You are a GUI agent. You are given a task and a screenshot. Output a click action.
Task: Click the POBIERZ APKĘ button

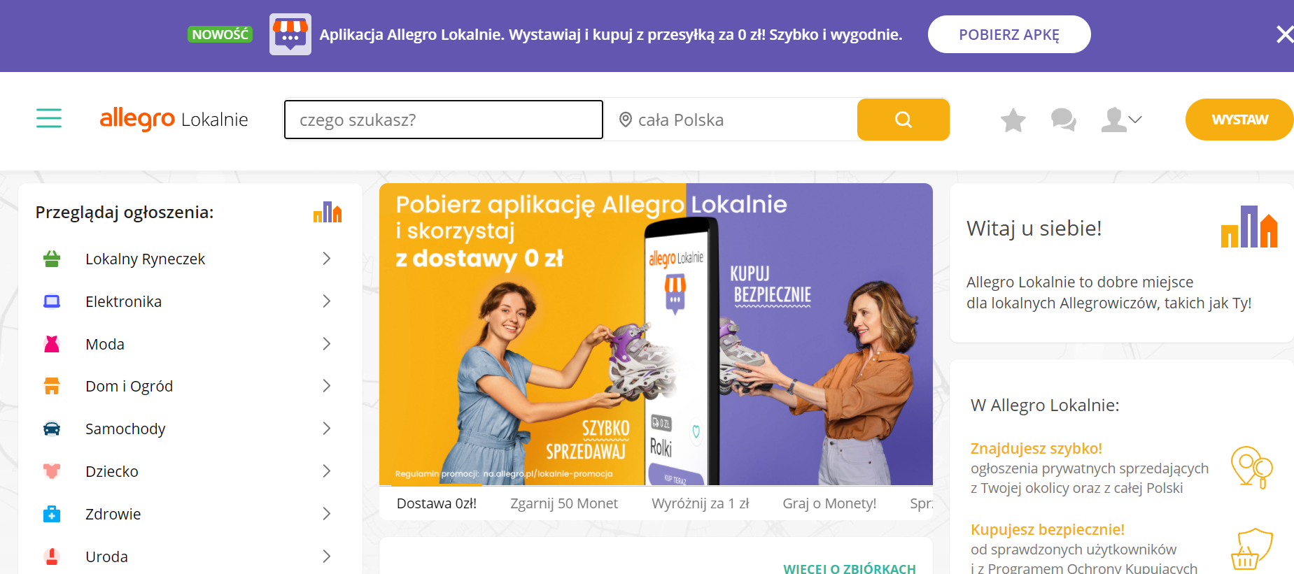[x=1009, y=34]
